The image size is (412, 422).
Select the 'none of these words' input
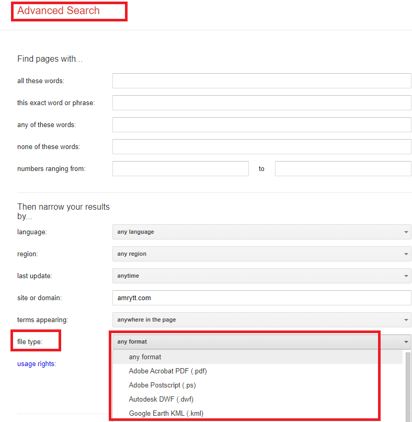(x=261, y=146)
